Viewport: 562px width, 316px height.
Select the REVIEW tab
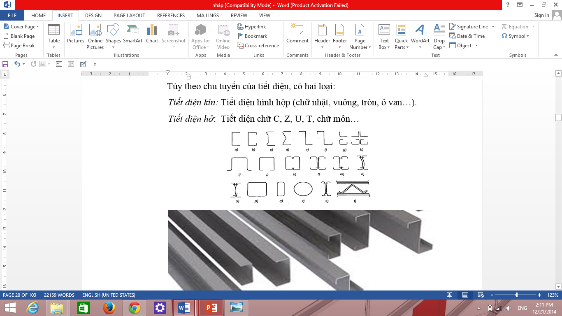[x=239, y=16]
